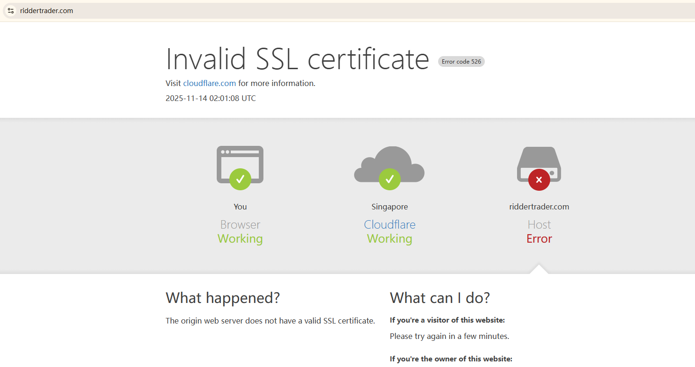Image resolution: width=695 pixels, height=367 pixels.
Task: Click the red Error status text
Action: click(539, 239)
